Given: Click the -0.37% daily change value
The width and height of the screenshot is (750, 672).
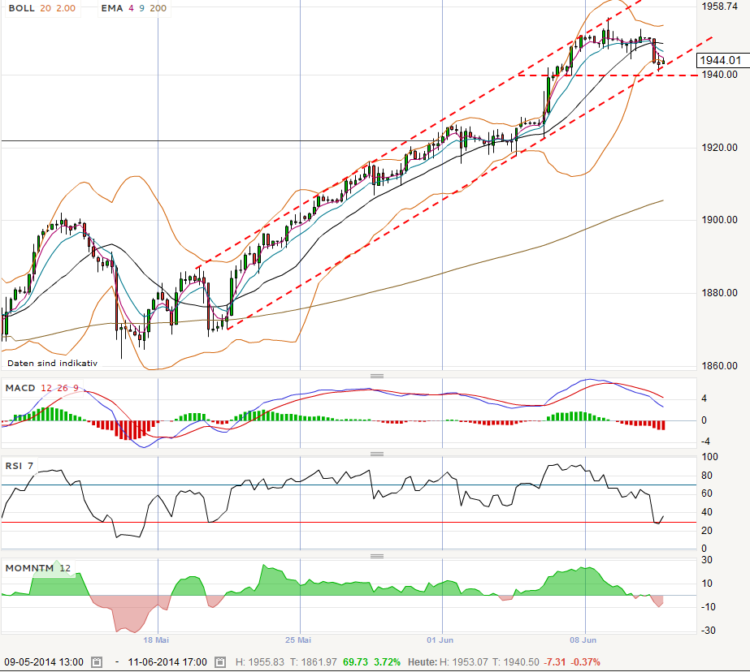Looking at the screenshot, I should 586,662.
